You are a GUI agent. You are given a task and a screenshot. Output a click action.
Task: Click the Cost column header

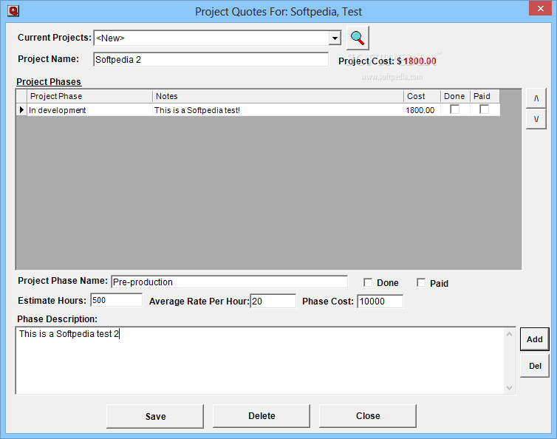[422, 96]
